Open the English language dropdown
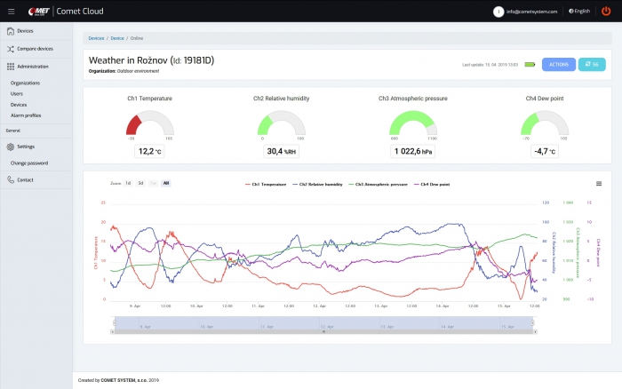This screenshot has width=622, height=389. coord(578,12)
